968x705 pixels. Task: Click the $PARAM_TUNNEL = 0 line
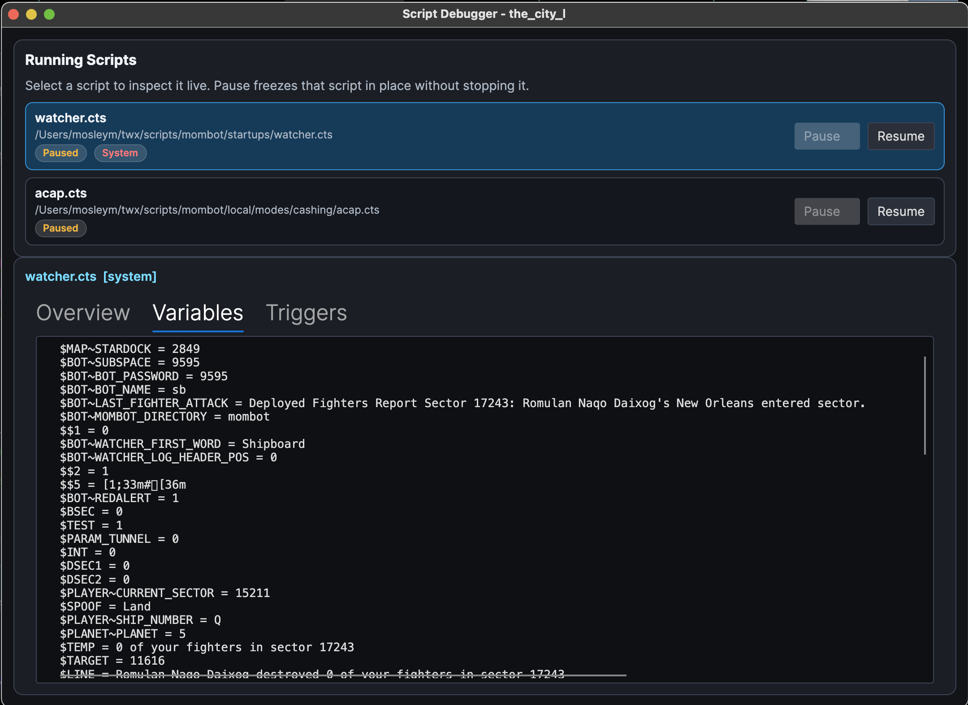120,539
